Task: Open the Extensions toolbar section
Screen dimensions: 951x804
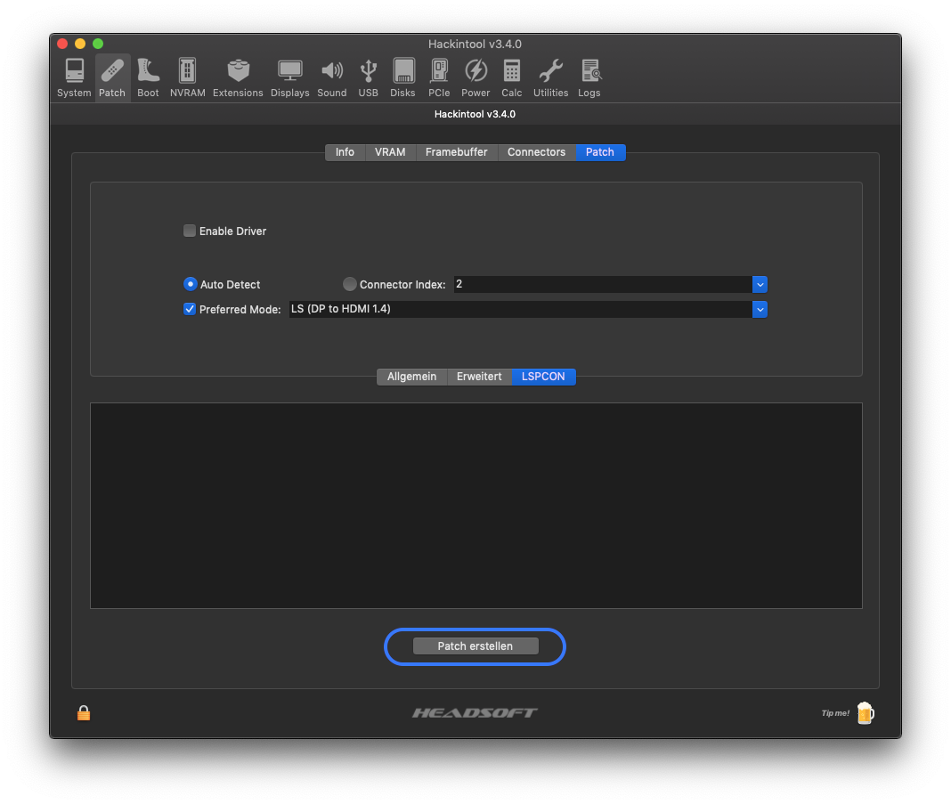Action: click(238, 78)
